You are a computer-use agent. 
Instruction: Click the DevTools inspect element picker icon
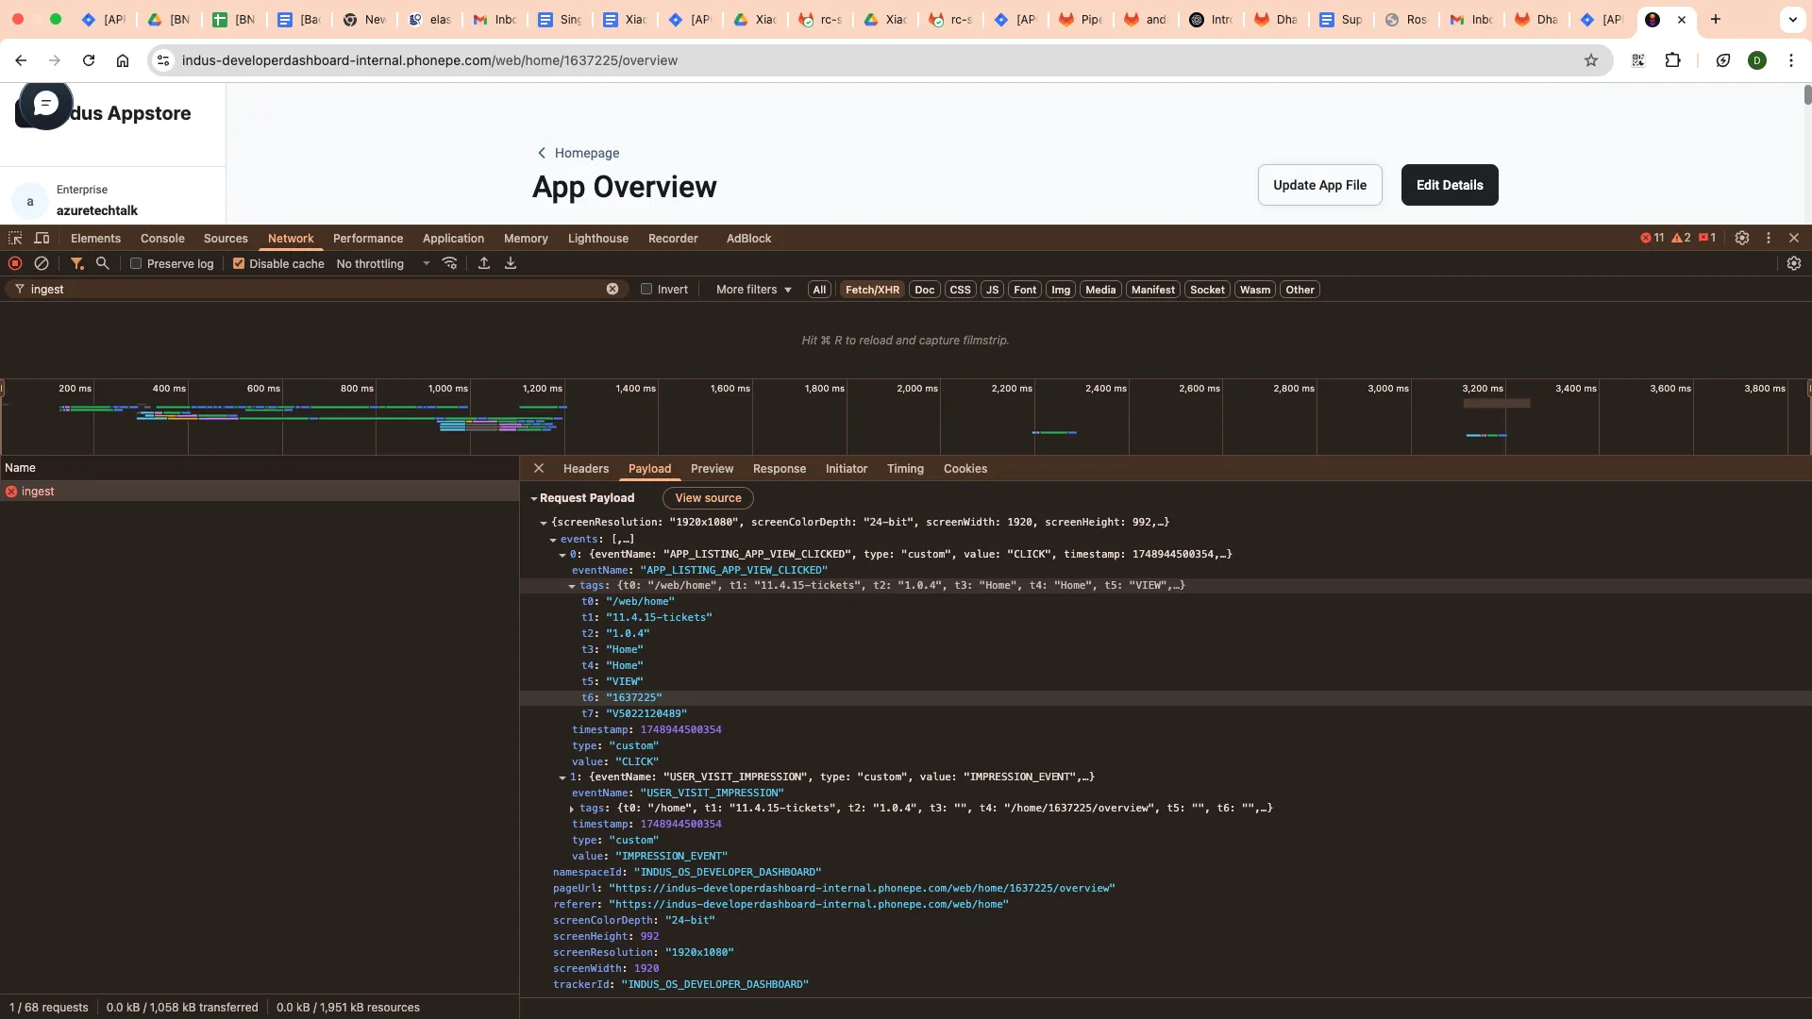[x=15, y=239]
